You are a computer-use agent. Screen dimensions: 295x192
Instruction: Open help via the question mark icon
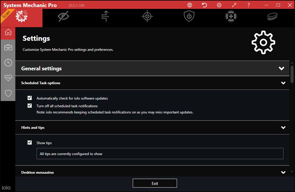(248, 5)
